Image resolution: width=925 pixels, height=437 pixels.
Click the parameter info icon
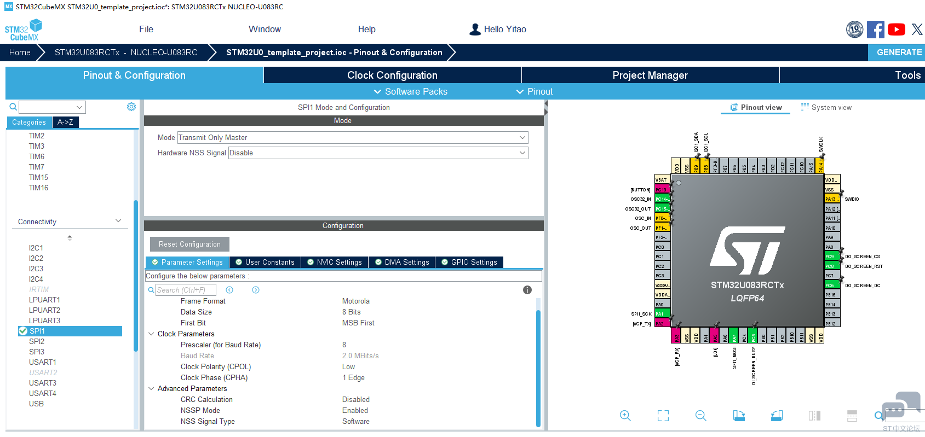tap(527, 290)
